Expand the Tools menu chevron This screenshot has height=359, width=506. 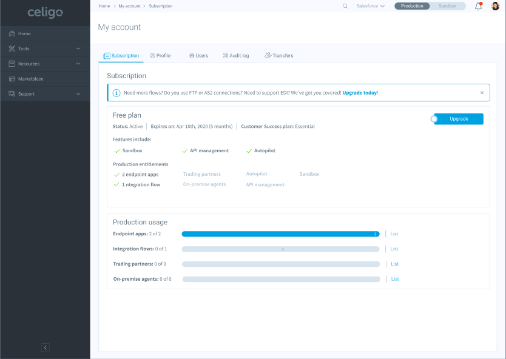click(x=78, y=49)
